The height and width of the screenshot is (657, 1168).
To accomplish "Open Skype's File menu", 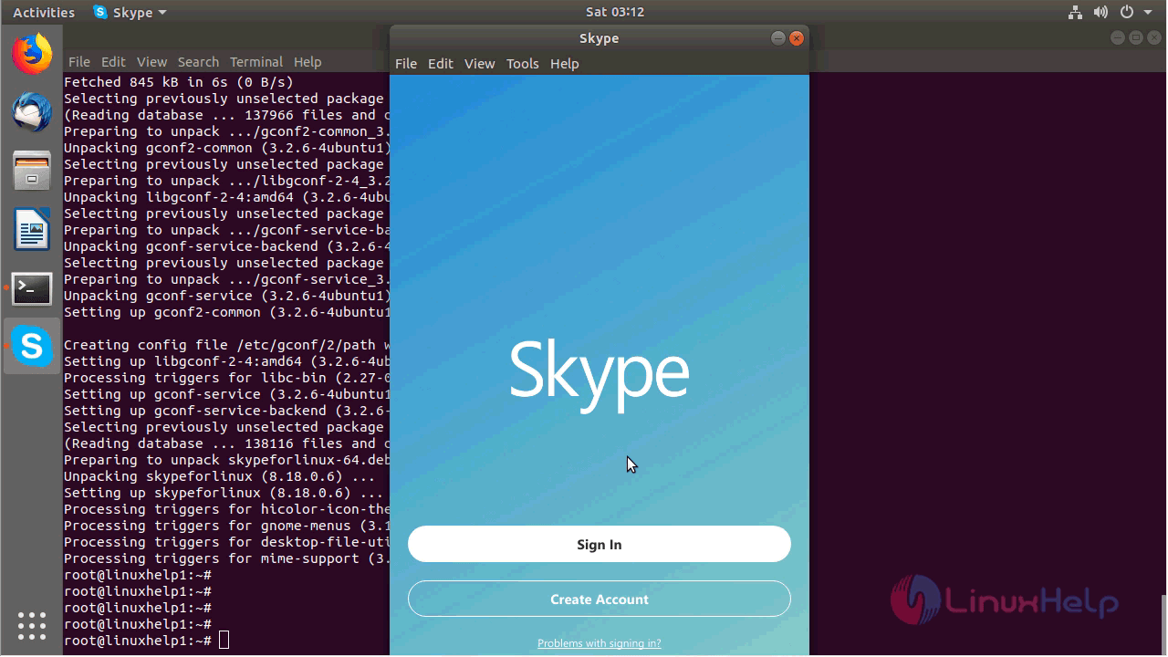I will click(406, 64).
